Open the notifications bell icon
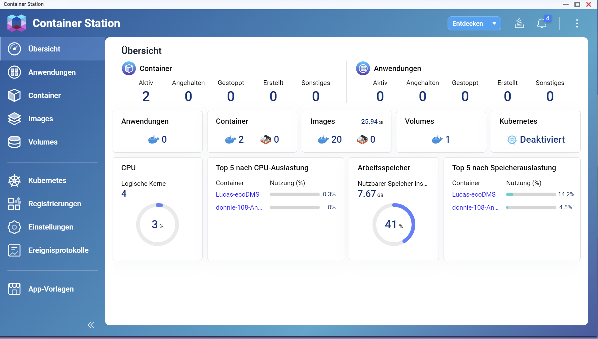The height and width of the screenshot is (339, 598). [x=542, y=24]
